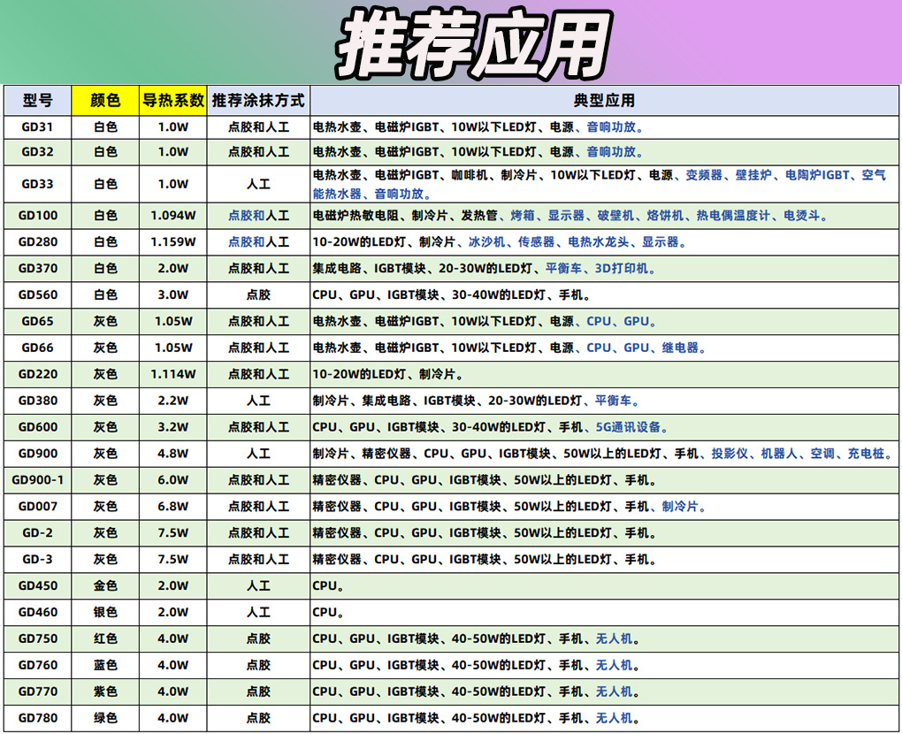Click the 推荐涂抹方式 column header
Screen dimensions: 902x734
(x=258, y=101)
